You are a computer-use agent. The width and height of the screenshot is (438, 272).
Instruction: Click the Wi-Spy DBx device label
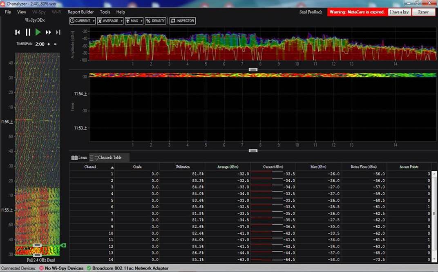coord(35,20)
